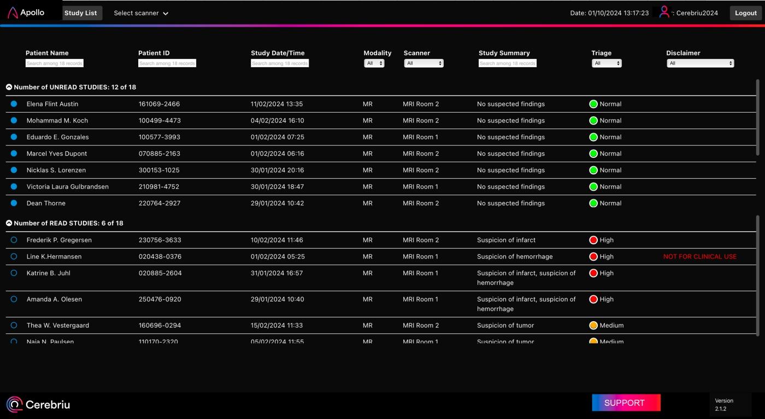The image size is (765, 419).
Task: Open the Select scanner dropdown
Action: click(x=141, y=13)
